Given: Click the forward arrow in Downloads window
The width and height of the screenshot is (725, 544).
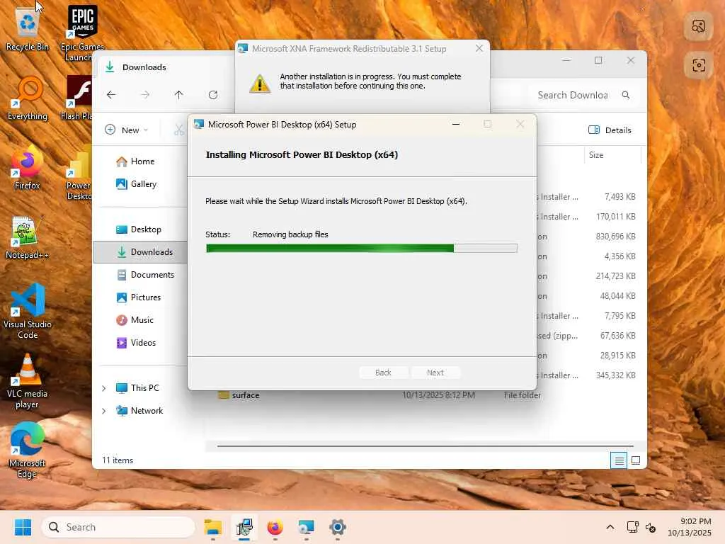Looking at the screenshot, I should click(x=145, y=95).
